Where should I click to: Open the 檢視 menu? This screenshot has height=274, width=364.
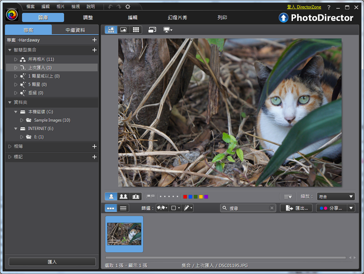(x=75, y=6)
